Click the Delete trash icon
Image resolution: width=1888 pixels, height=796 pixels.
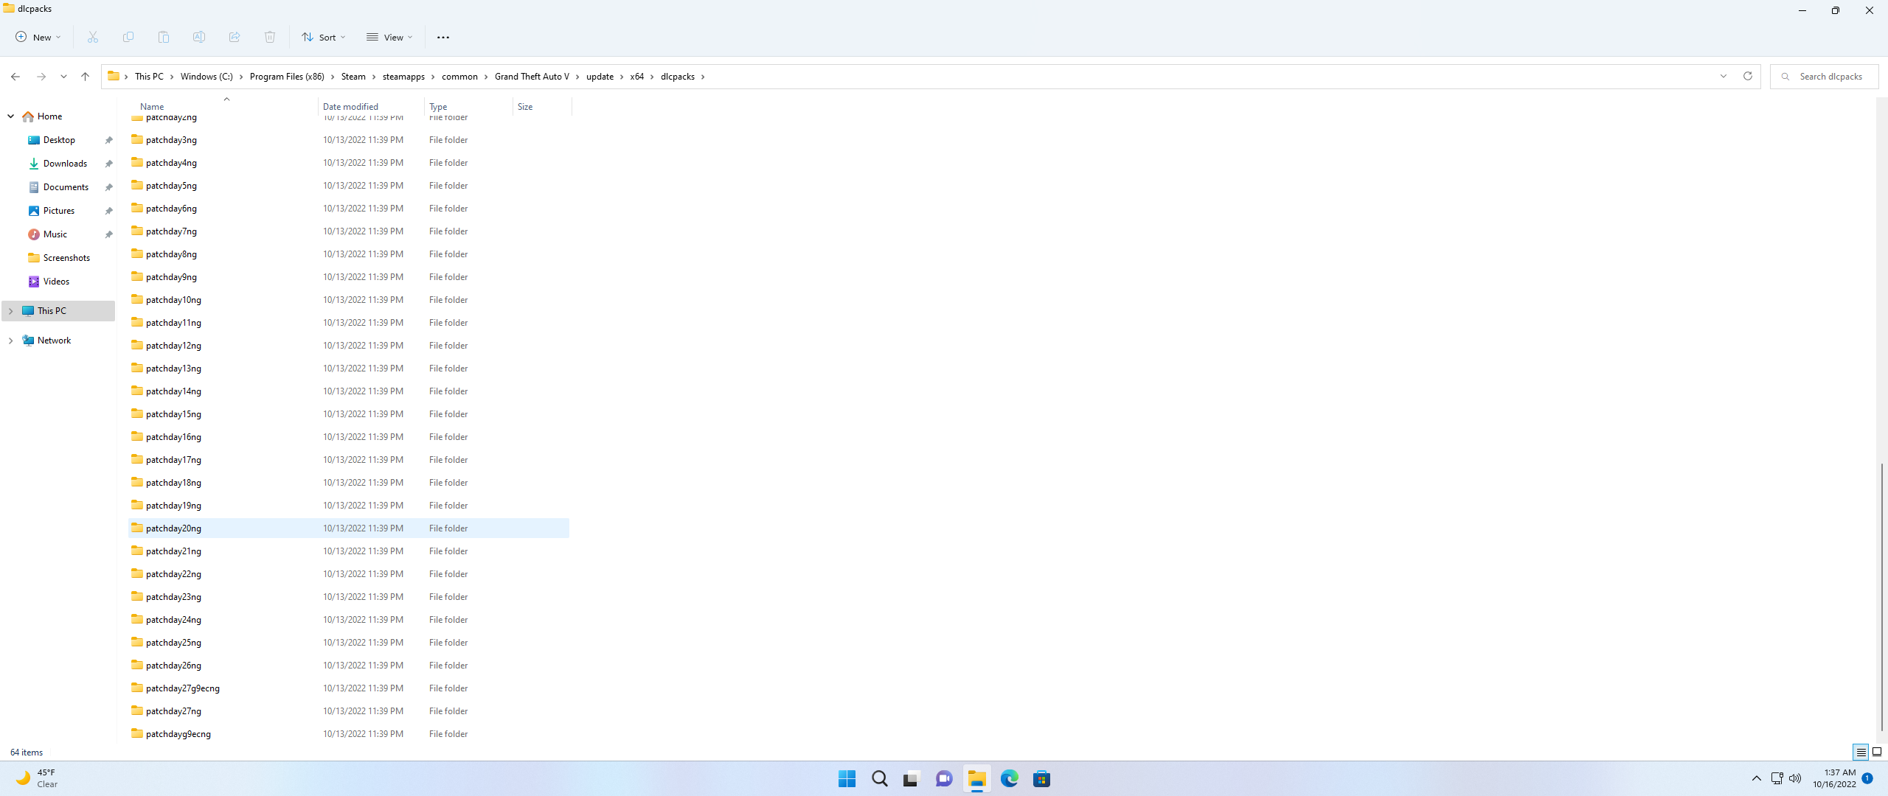pyautogui.click(x=270, y=37)
